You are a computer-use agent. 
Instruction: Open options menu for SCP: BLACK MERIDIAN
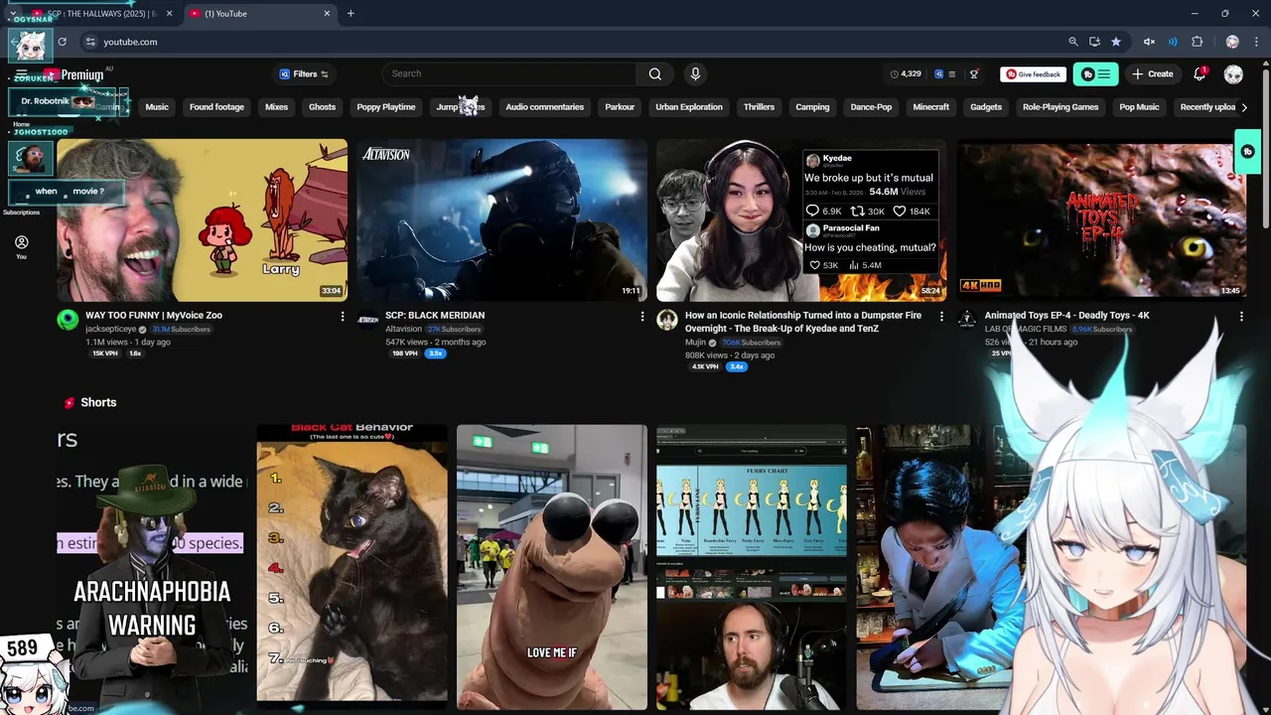pos(642,317)
